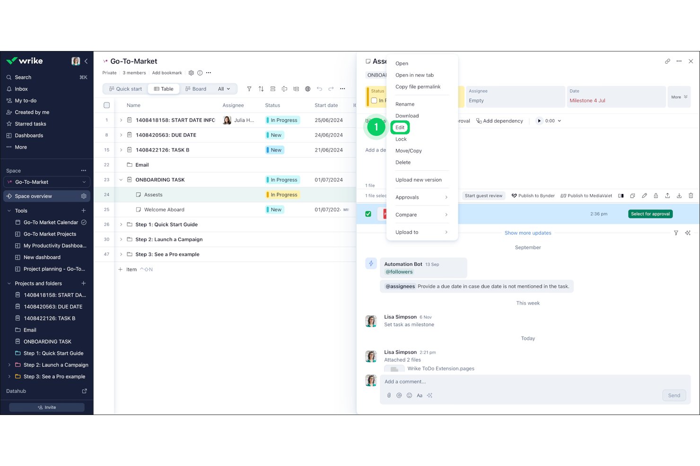Click the Invite button in sidebar
The height and width of the screenshot is (466, 700).
47,407
